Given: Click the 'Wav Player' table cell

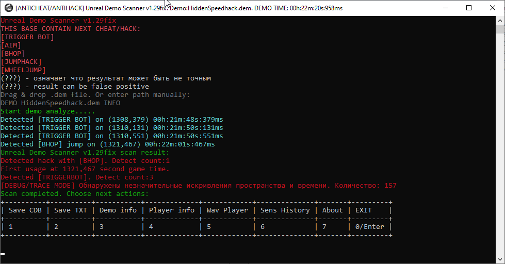Looking at the screenshot, I should click(227, 210).
